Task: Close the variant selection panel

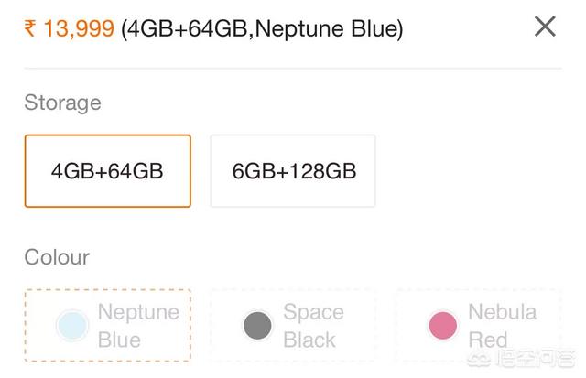Action: coord(545,27)
